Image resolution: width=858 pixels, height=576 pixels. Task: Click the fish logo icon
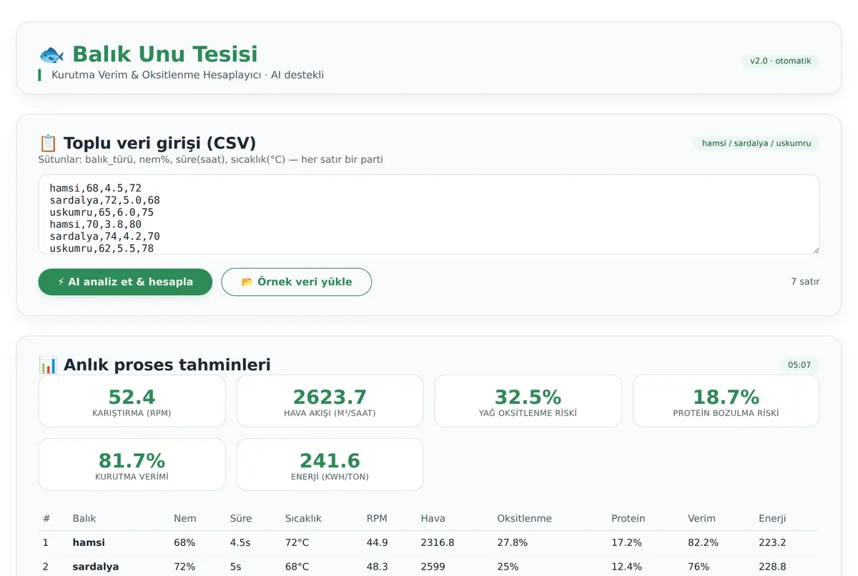[51, 54]
